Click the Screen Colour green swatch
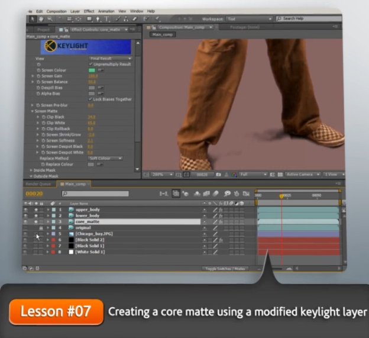The height and width of the screenshot is (338, 369). [92, 70]
